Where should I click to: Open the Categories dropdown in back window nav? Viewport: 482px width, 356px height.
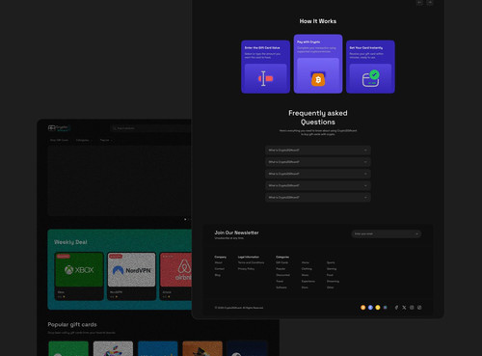coord(84,140)
